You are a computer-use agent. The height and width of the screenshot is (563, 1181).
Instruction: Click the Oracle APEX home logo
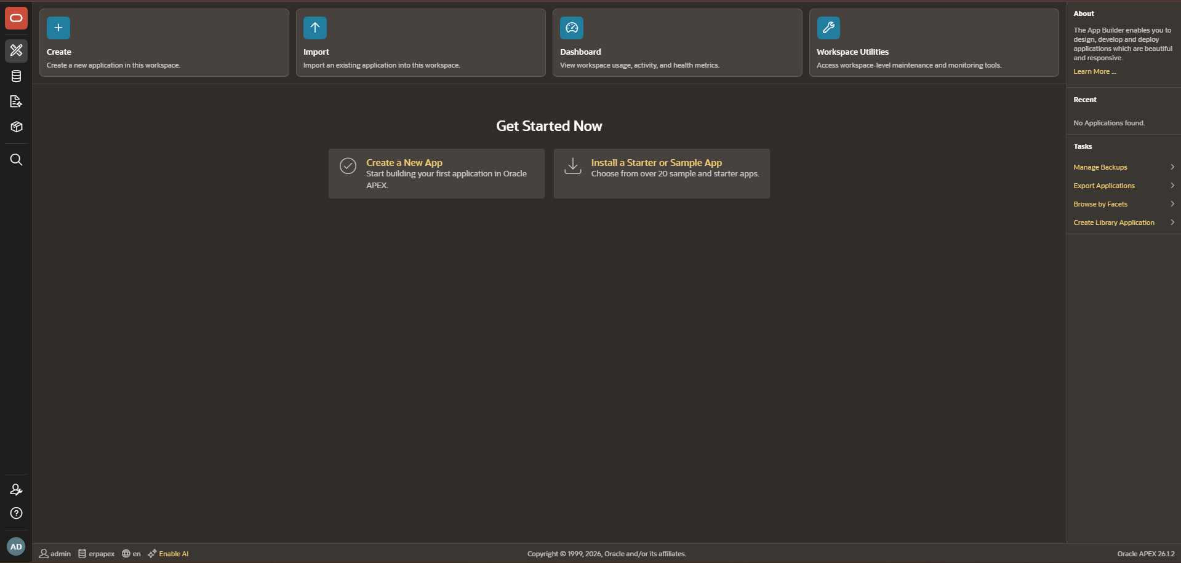click(x=16, y=18)
